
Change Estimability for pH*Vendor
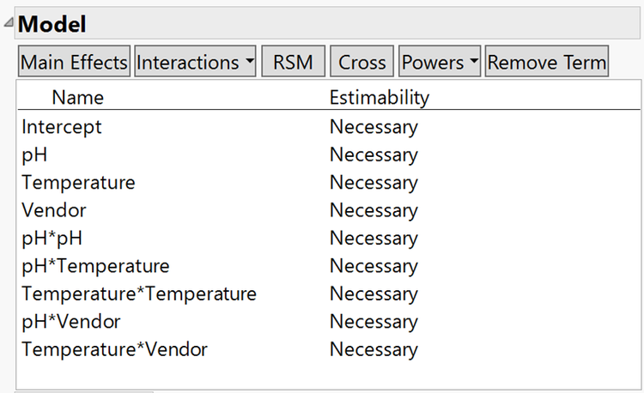pyautogui.click(x=374, y=322)
